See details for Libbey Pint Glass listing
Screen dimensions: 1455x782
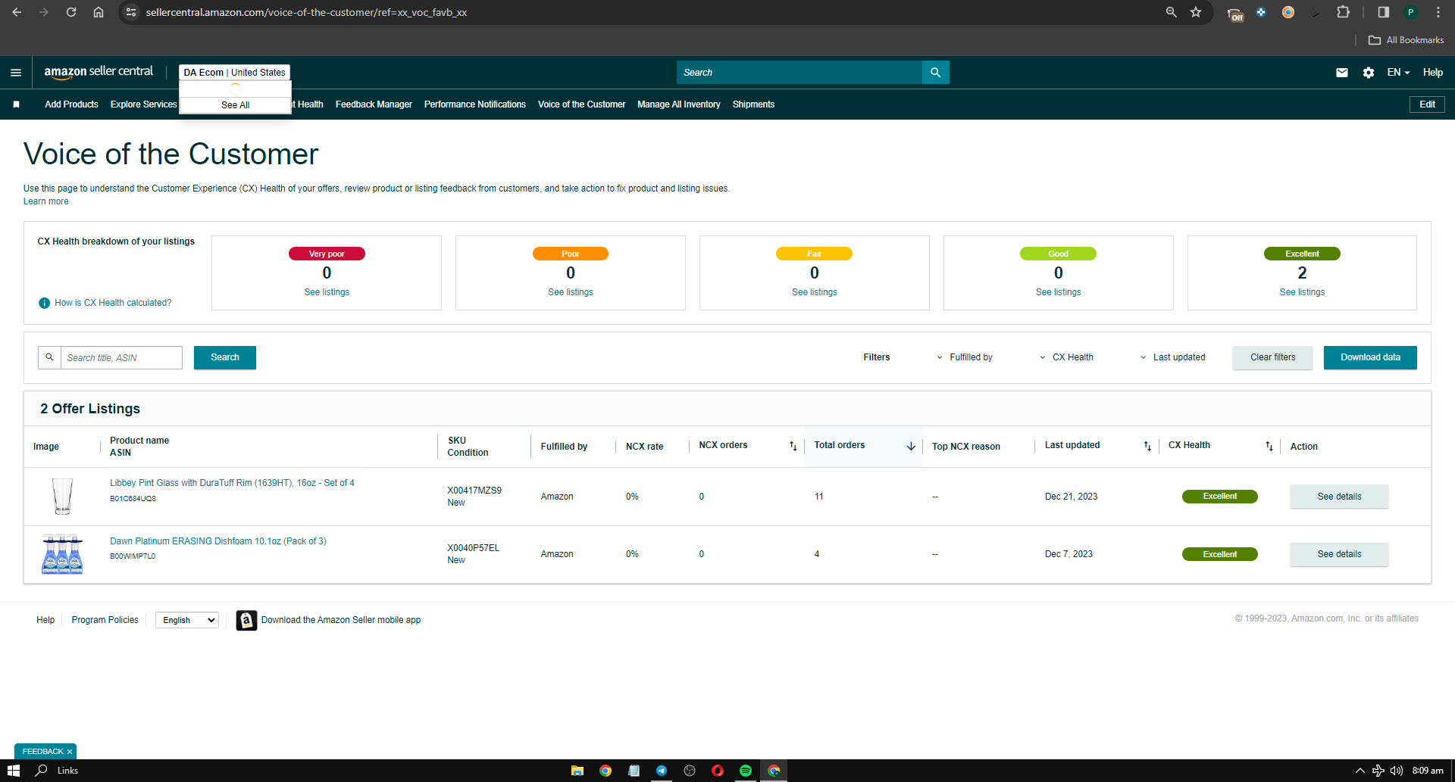tap(1339, 497)
